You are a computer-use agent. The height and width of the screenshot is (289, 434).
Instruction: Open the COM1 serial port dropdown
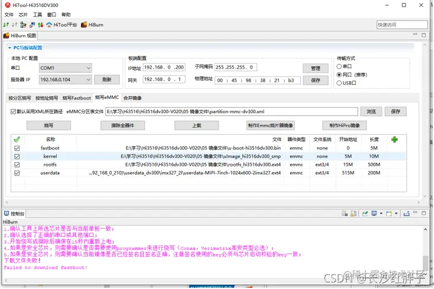tap(65, 68)
